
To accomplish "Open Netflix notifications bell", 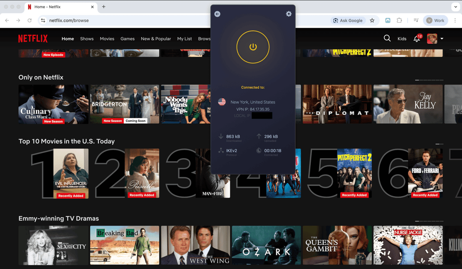I will point(417,39).
